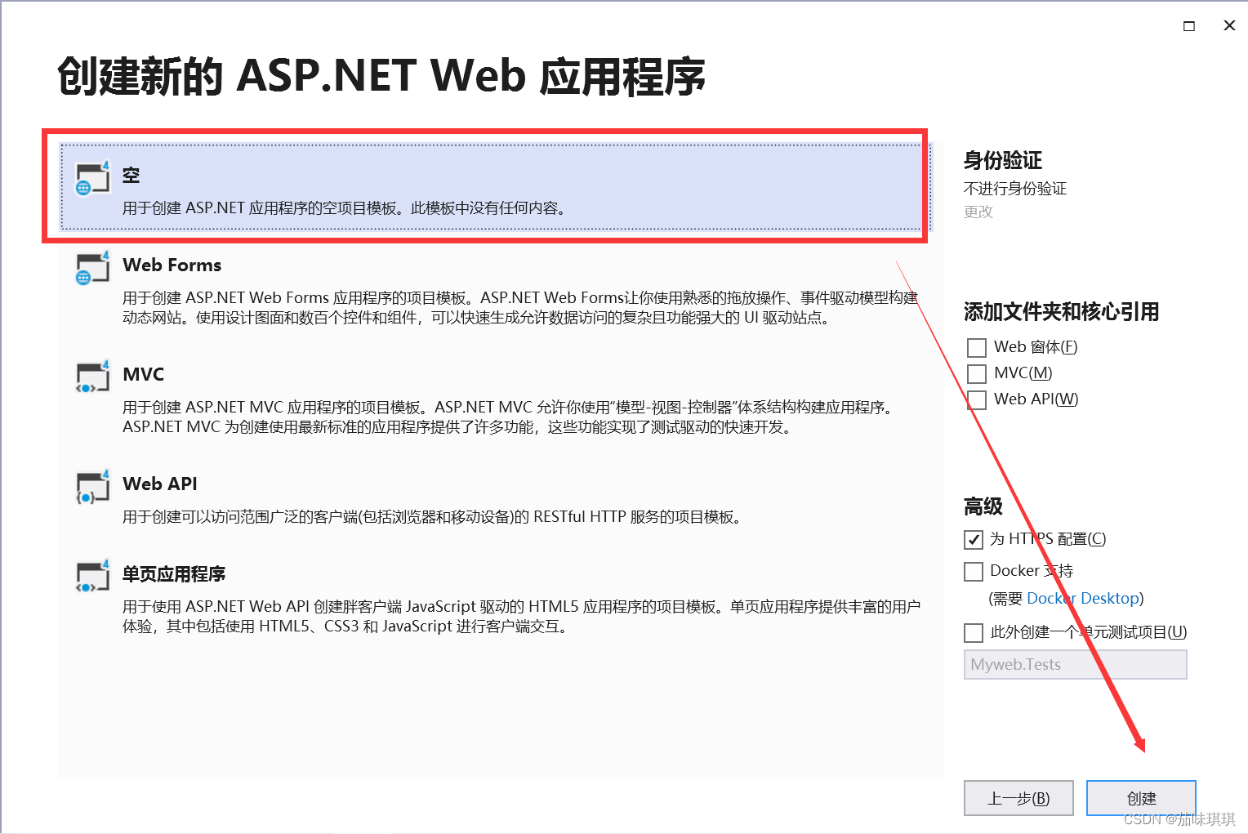1248x834 pixels.
Task: Click the MVC description paragraph
Action: coord(510,417)
